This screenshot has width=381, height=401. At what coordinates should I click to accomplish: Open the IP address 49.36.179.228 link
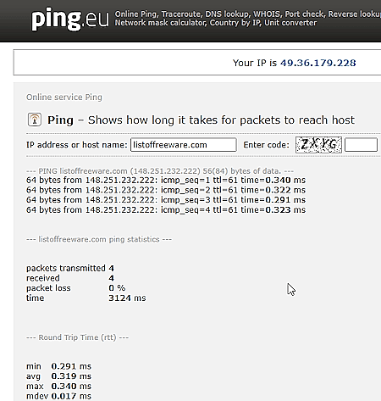click(318, 63)
